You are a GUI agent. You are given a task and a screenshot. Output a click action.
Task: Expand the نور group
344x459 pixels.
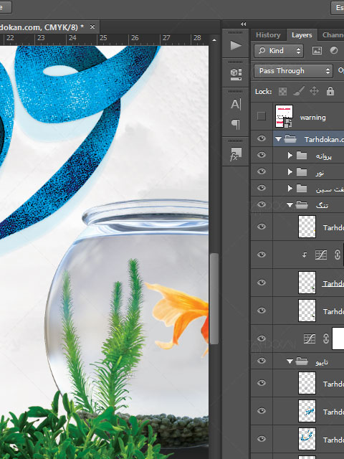(x=290, y=171)
